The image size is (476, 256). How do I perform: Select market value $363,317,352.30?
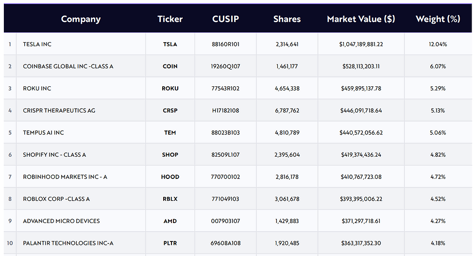(x=361, y=243)
